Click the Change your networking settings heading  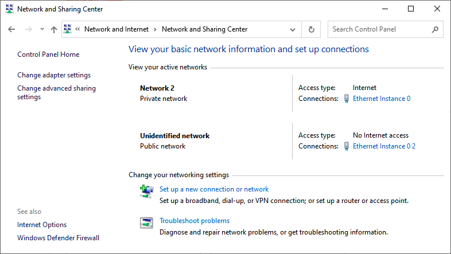coord(178,175)
